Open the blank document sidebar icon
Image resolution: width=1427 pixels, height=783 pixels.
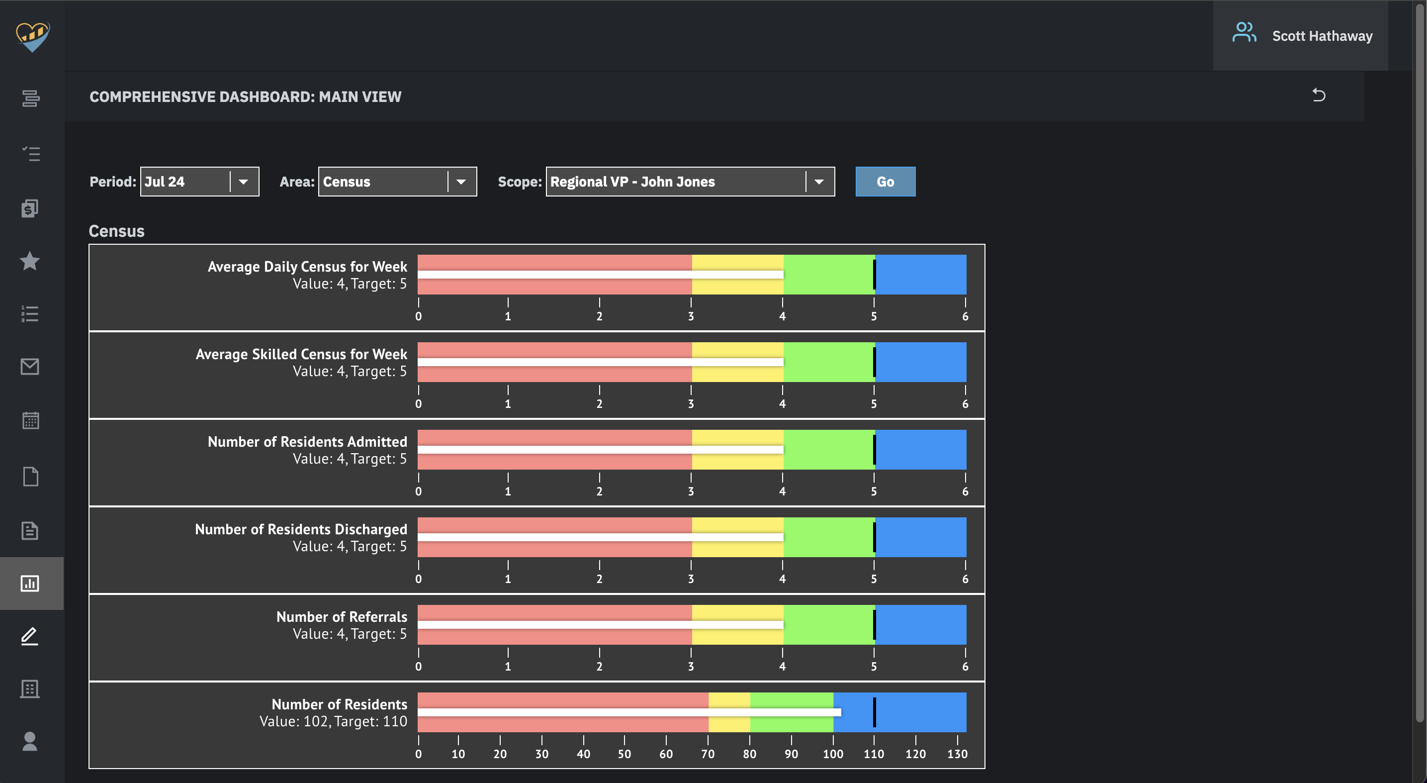[x=30, y=477]
